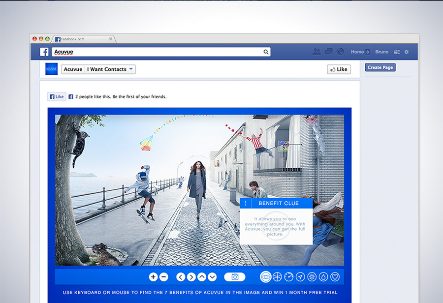Screen dimensions: 443x303
Task: Pan up with the up arrow
Action: 202,277
